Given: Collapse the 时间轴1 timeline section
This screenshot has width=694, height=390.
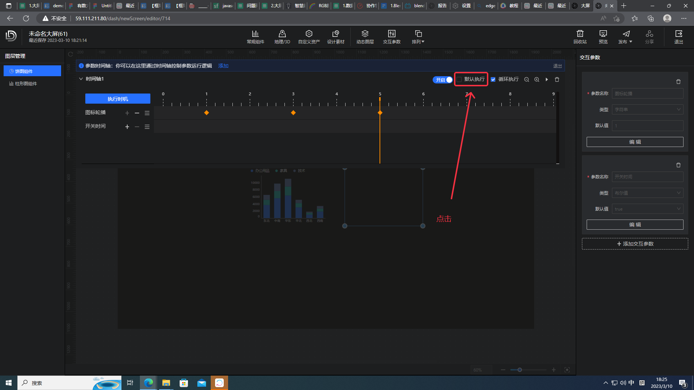Looking at the screenshot, I should [x=81, y=79].
